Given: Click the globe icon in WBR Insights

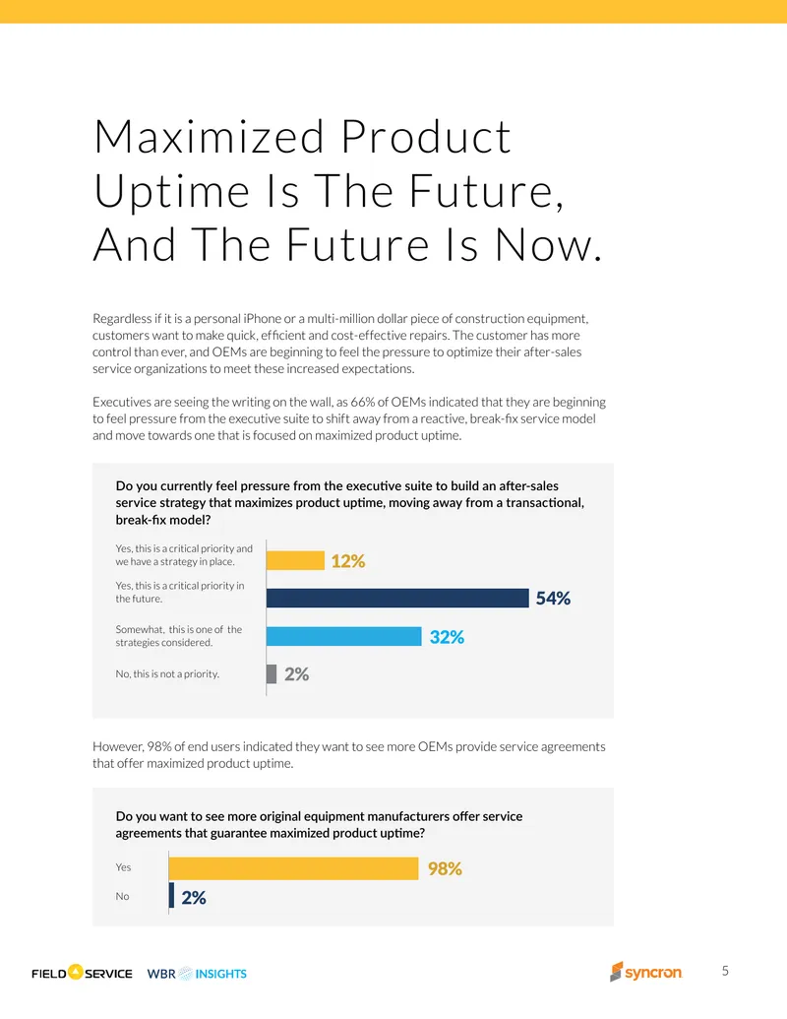Looking at the screenshot, I should [185, 973].
